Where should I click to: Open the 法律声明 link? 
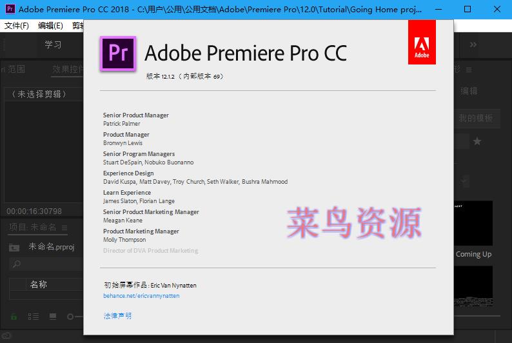click(x=117, y=315)
